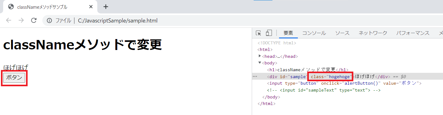Viewport: 443px width, 115px height.
Task: Switch to the コンソール tab
Action: click(314, 33)
